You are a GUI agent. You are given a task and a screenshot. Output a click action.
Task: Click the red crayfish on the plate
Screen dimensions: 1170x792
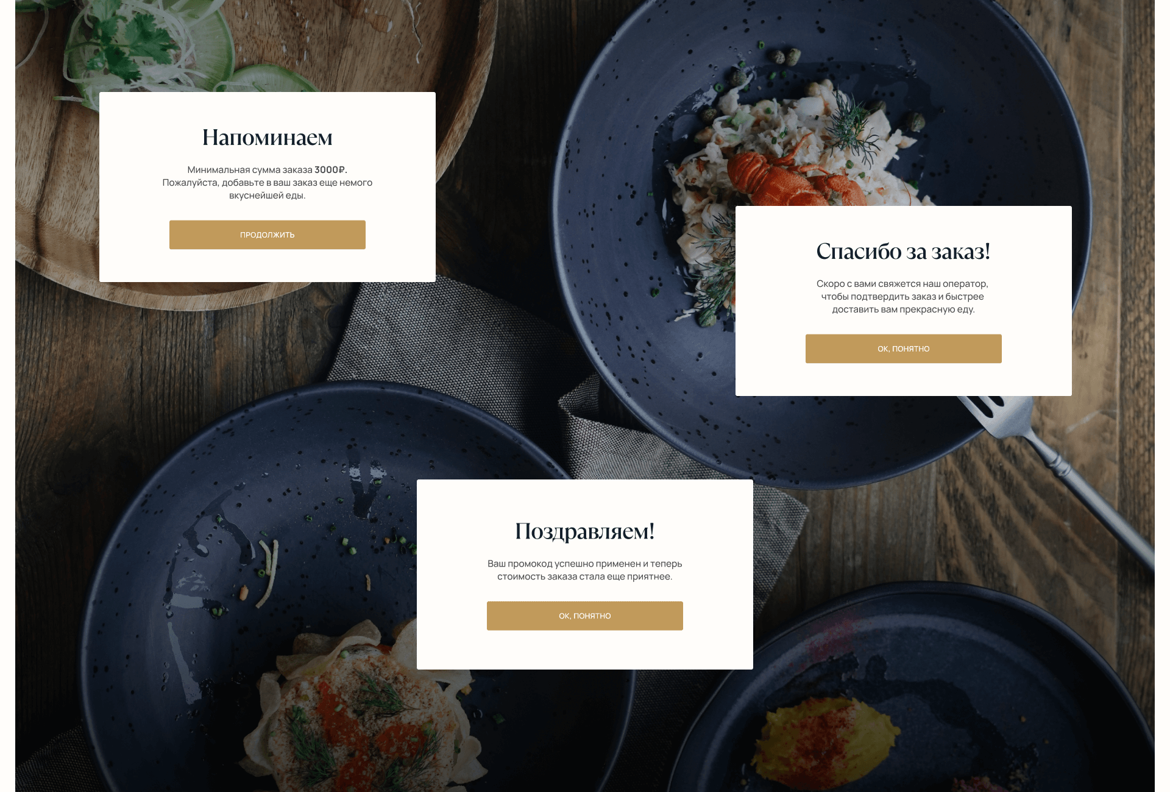coord(792,178)
